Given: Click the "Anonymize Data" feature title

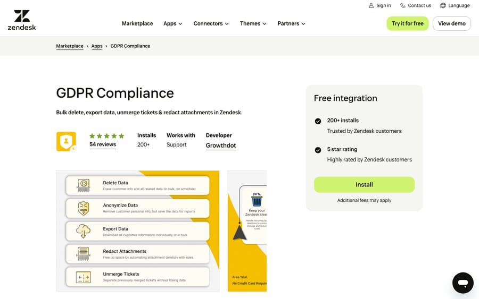Looking at the screenshot, I should point(120,206).
